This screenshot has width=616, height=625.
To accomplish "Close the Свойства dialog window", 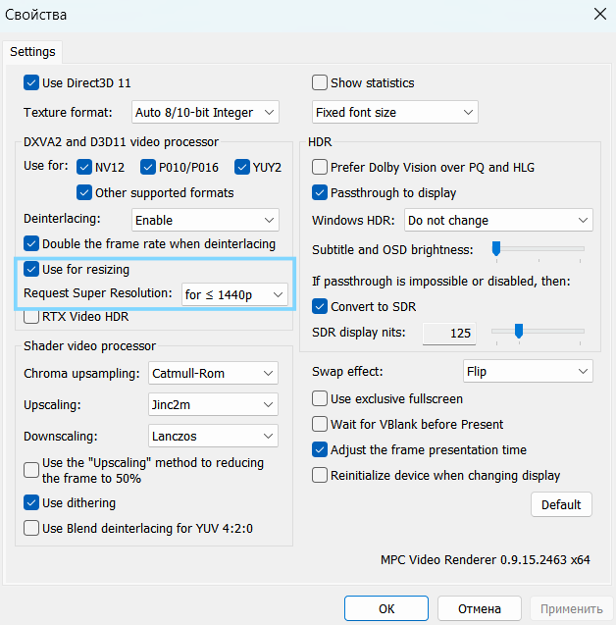I will (x=599, y=14).
